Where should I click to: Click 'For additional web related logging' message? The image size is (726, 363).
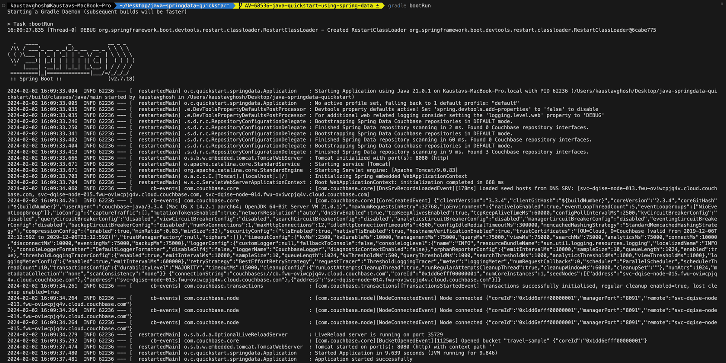pos(459,115)
